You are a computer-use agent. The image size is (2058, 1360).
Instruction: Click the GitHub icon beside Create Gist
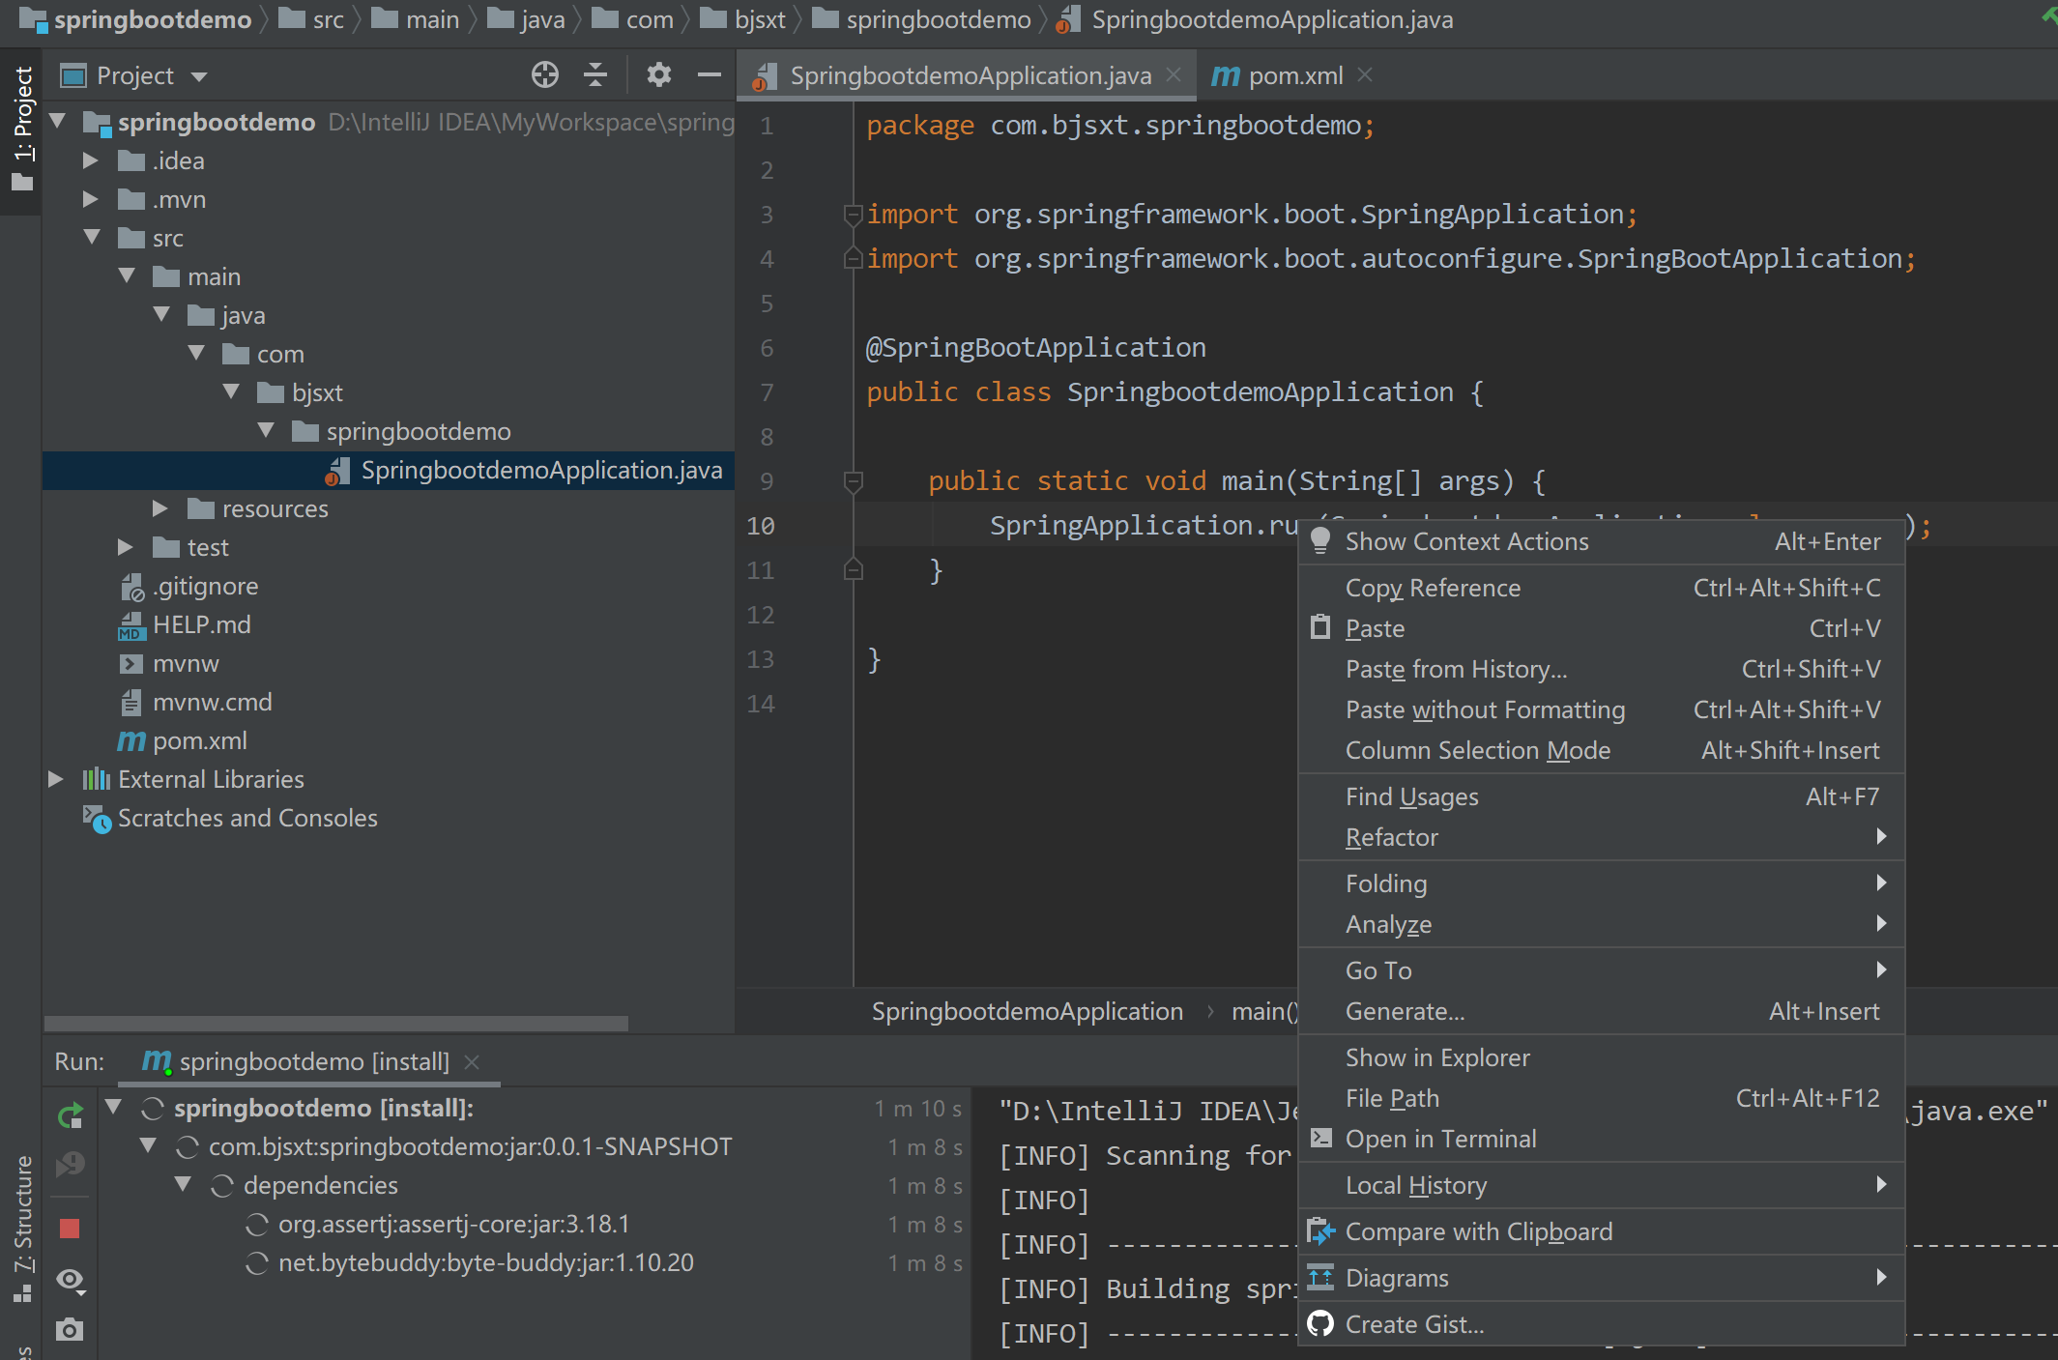pos(1320,1323)
